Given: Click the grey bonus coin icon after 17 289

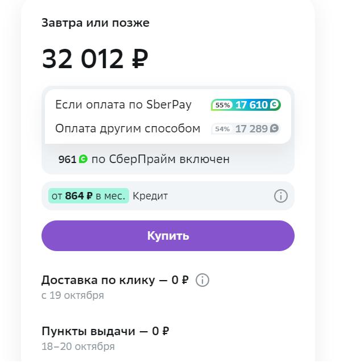Looking at the screenshot, I should tap(274, 128).
